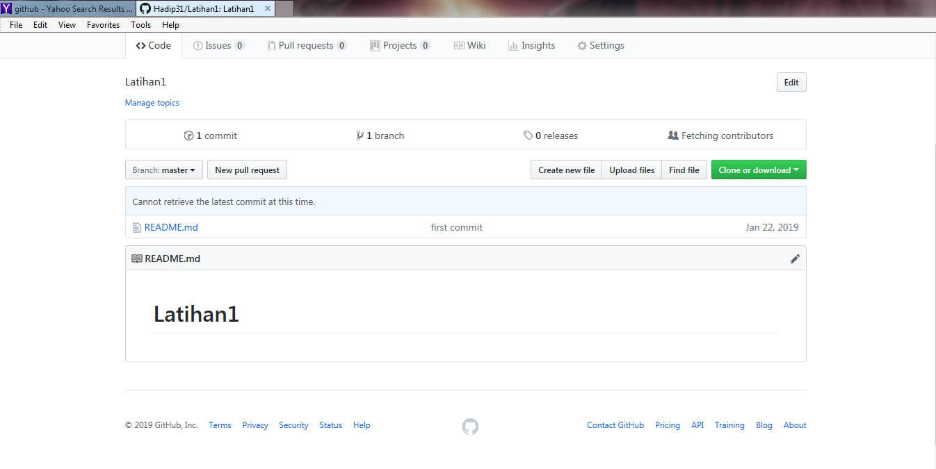Click the Code tab angle-brackets icon

(x=140, y=45)
